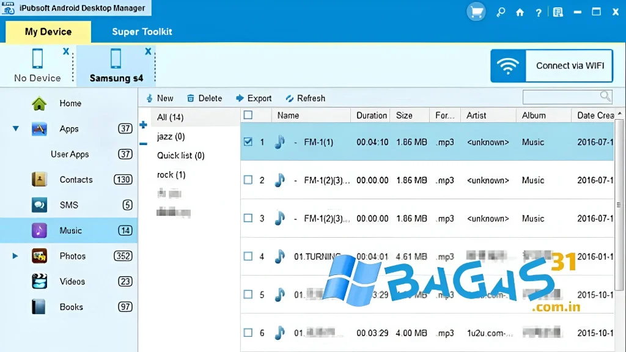Sort by the Size column header
626x352 pixels.
tap(410, 116)
